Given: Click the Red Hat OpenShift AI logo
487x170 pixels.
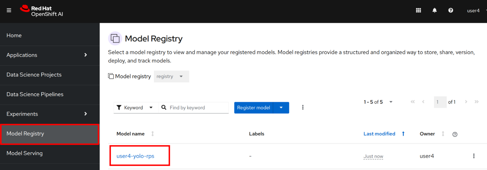Looking at the screenshot, I should click(x=41, y=11).
